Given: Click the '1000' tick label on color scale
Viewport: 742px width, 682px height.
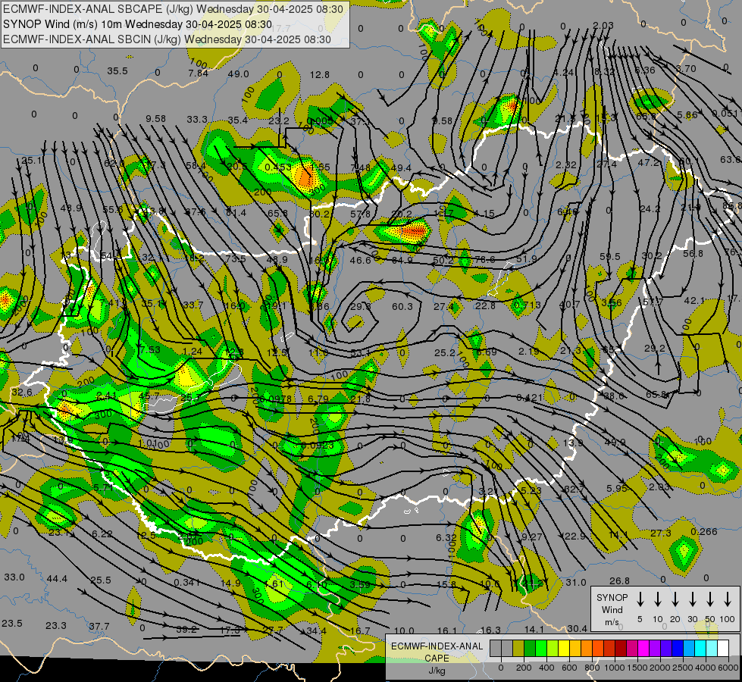Looking at the screenshot, I should [614, 668].
